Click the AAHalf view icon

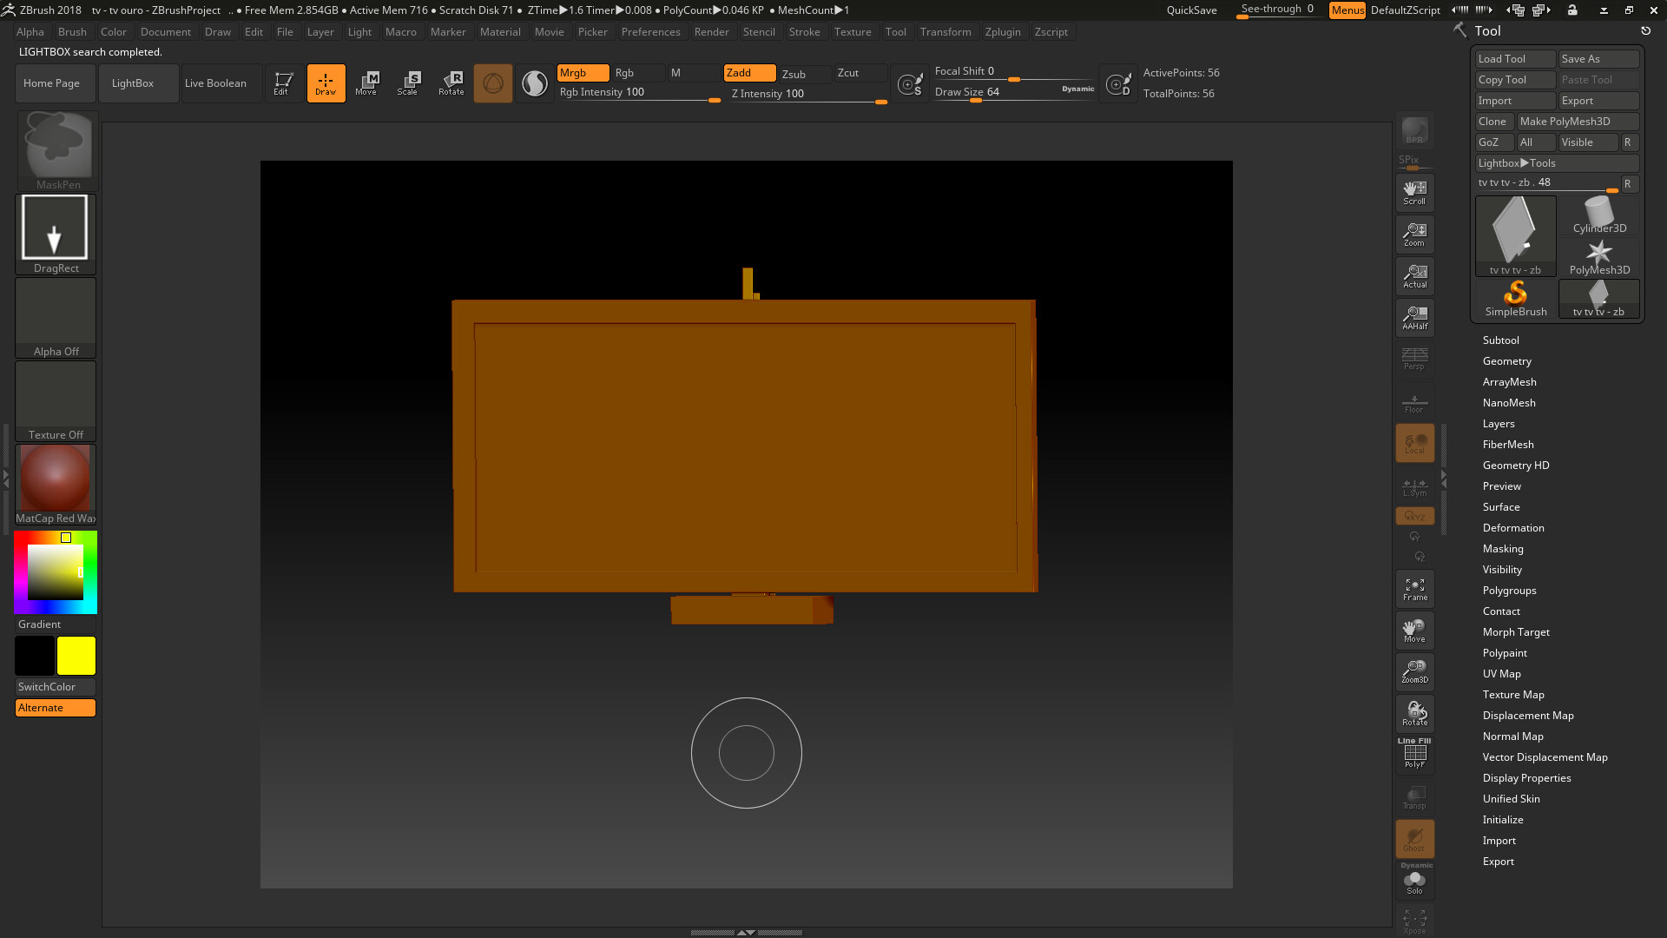point(1414,318)
